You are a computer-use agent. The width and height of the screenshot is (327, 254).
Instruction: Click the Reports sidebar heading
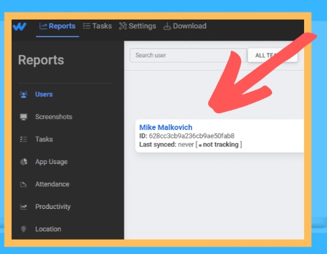tap(41, 60)
